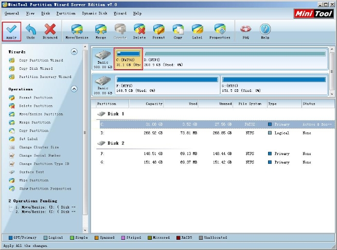Select partition G: row in list
Image resolution: width=337 pixels, height=250 pixels.
[217, 162]
